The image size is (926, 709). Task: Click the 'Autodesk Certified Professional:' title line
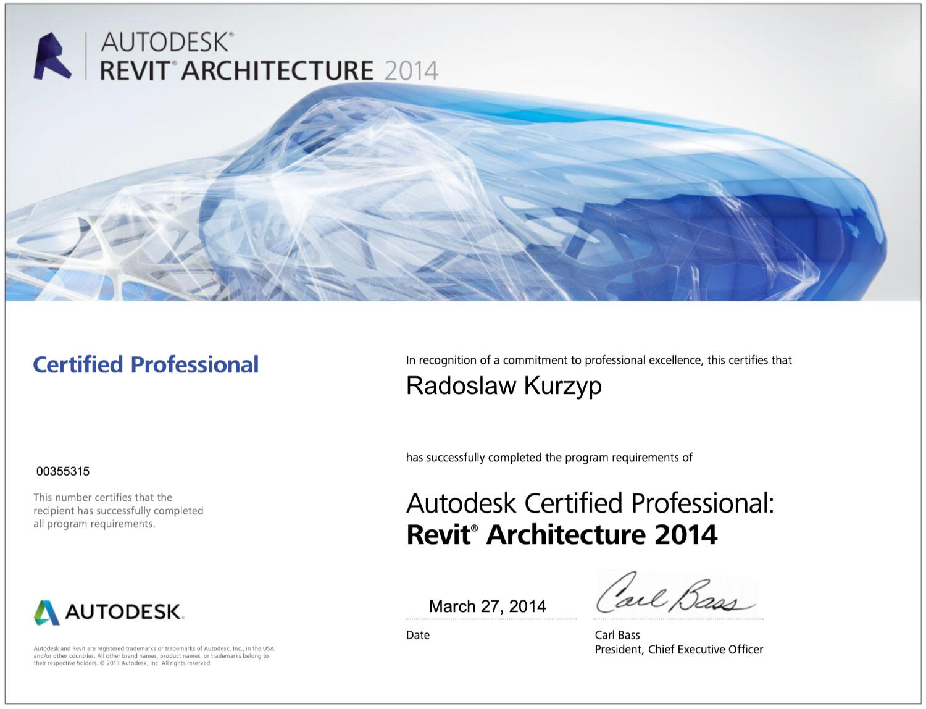(x=590, y=503)
